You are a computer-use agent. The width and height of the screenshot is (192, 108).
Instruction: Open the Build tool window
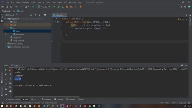(81, 99)
